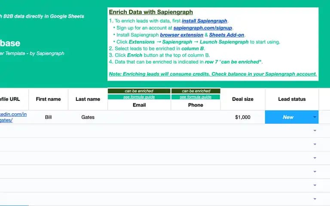Viewport: 330px width, 206px height.
Task: Select the '$1,000' deal size cell
Action: [243, 117]
